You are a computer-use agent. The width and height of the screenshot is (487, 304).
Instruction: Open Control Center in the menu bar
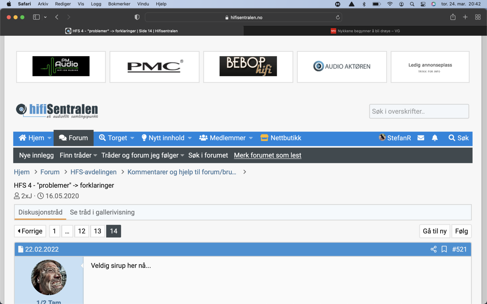click(x=423, y=4)
